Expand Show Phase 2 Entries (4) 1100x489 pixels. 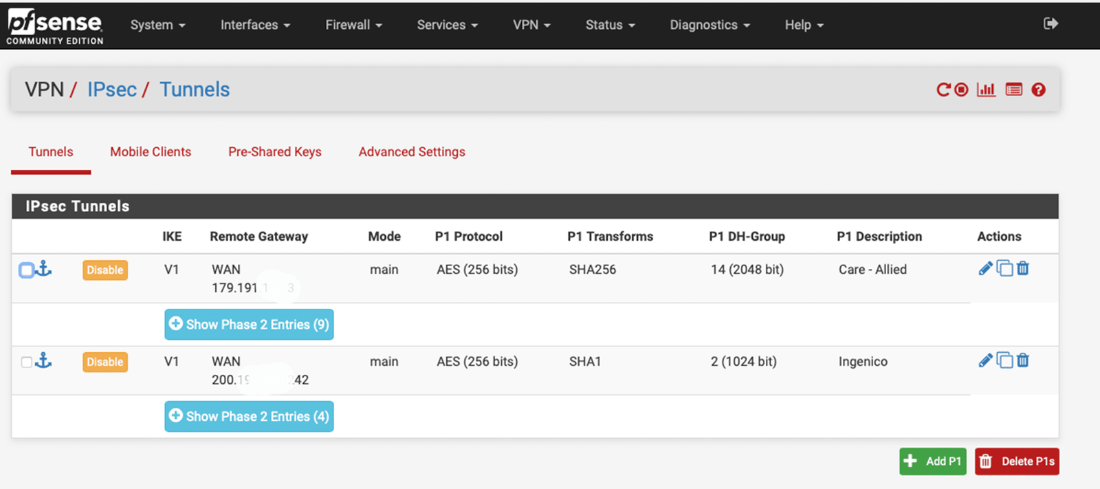[249, 416]
